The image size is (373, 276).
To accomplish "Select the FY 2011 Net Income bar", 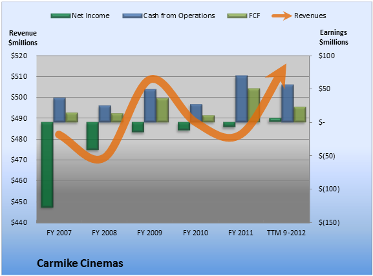I will [229, 125].
